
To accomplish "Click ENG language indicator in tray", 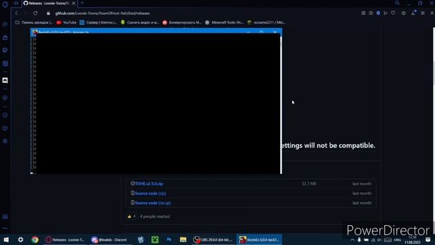I will pos(397,240).
